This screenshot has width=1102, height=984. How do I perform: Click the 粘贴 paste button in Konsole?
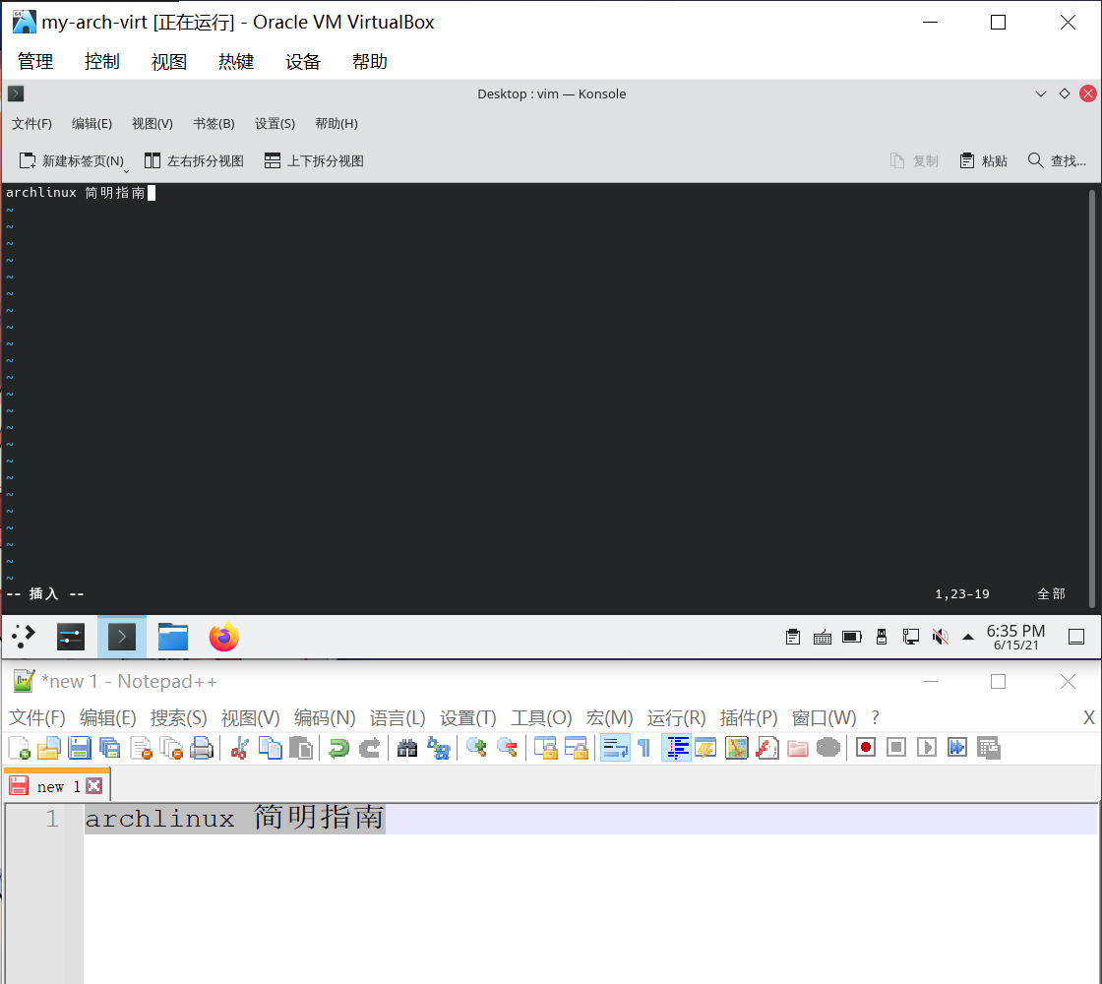point(984,161)
